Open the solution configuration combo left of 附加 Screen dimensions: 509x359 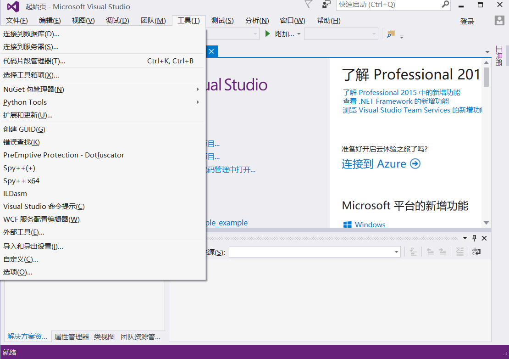coord(233,34)
